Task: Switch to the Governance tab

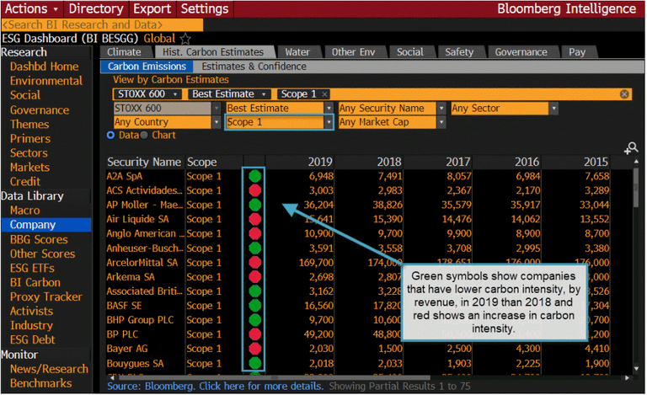Action: coord(521,52)
